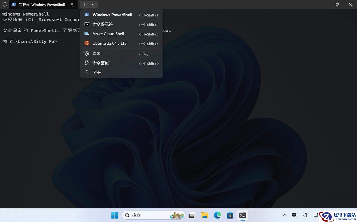Screen dimensions: 357x222
Task: Show hidden tray icons chevron
Action: (x=285, y=215)
